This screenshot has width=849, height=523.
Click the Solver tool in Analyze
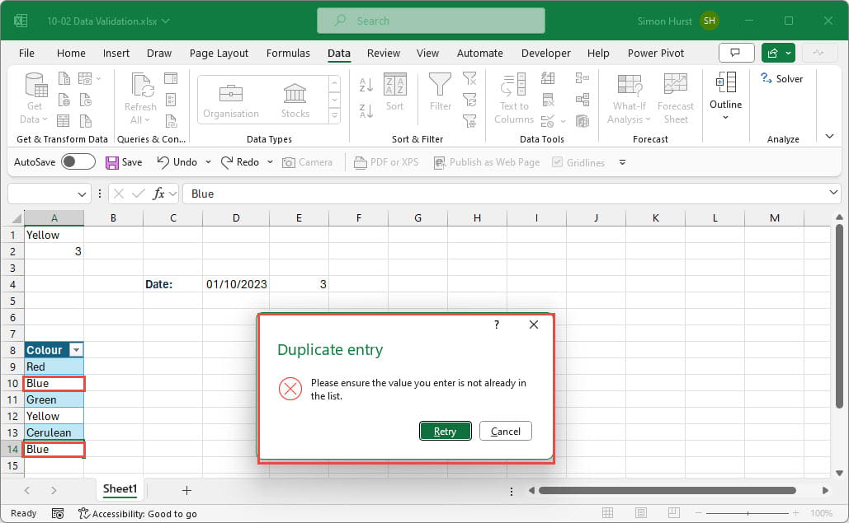point(781,79)
